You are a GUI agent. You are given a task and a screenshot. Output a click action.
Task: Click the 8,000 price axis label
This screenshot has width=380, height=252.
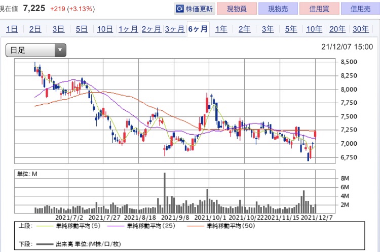tap(349, 90)
